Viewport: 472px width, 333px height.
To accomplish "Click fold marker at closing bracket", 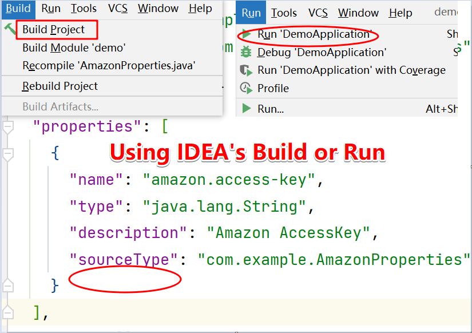I will tap(8, 312).
